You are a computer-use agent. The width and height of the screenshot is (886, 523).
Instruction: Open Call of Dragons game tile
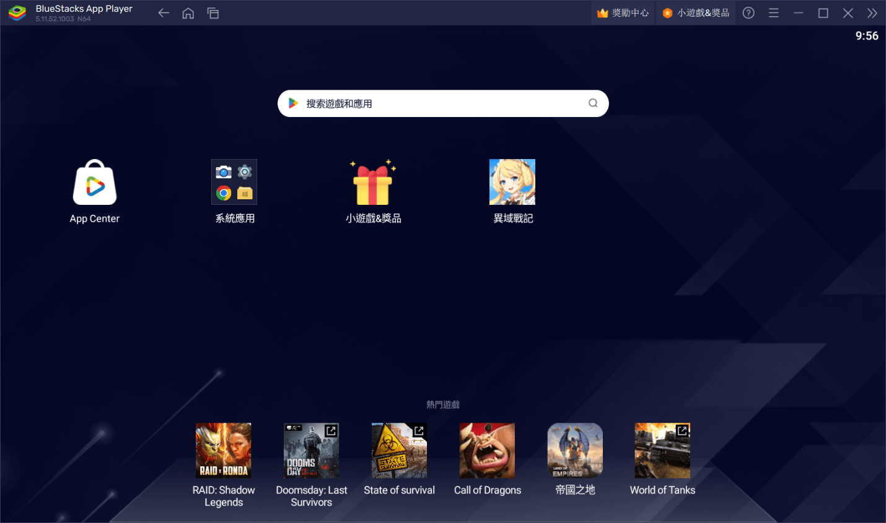tap(488, 451)
